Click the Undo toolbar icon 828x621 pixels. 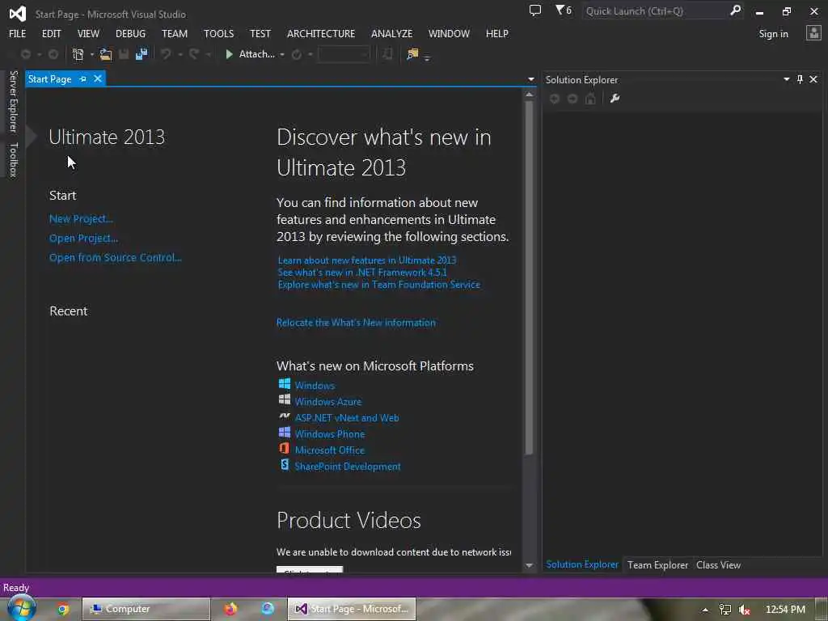pyautogui.click(x=166, y=54)
